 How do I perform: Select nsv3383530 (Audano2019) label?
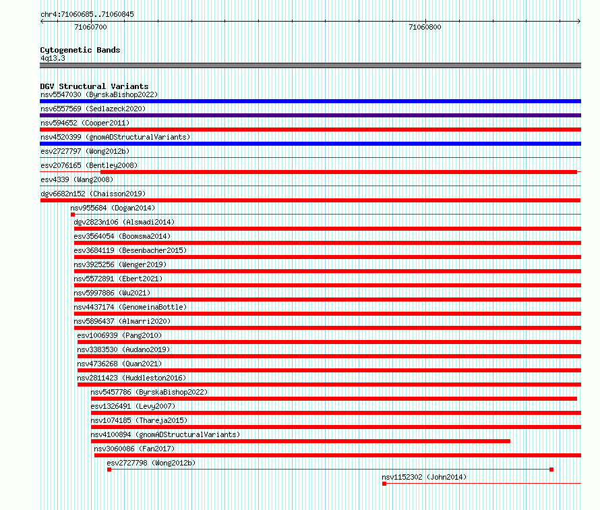point(123,349)
